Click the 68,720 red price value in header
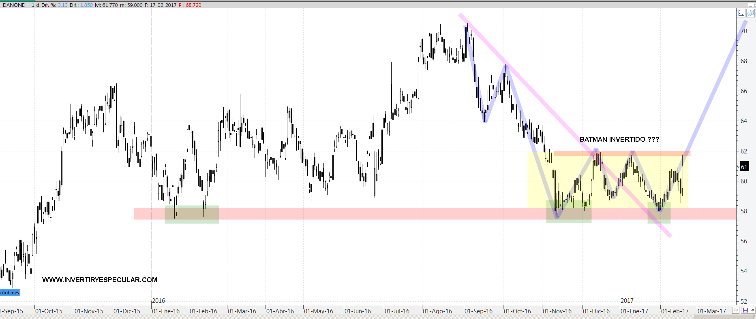 [x=193, y=5]
